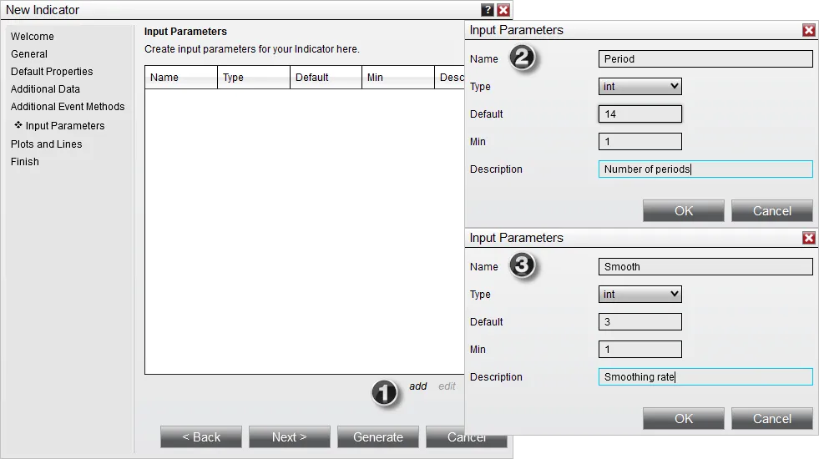Focus the Name field containing Smooth
Screen dimensions: 819x459
(705, 267)
